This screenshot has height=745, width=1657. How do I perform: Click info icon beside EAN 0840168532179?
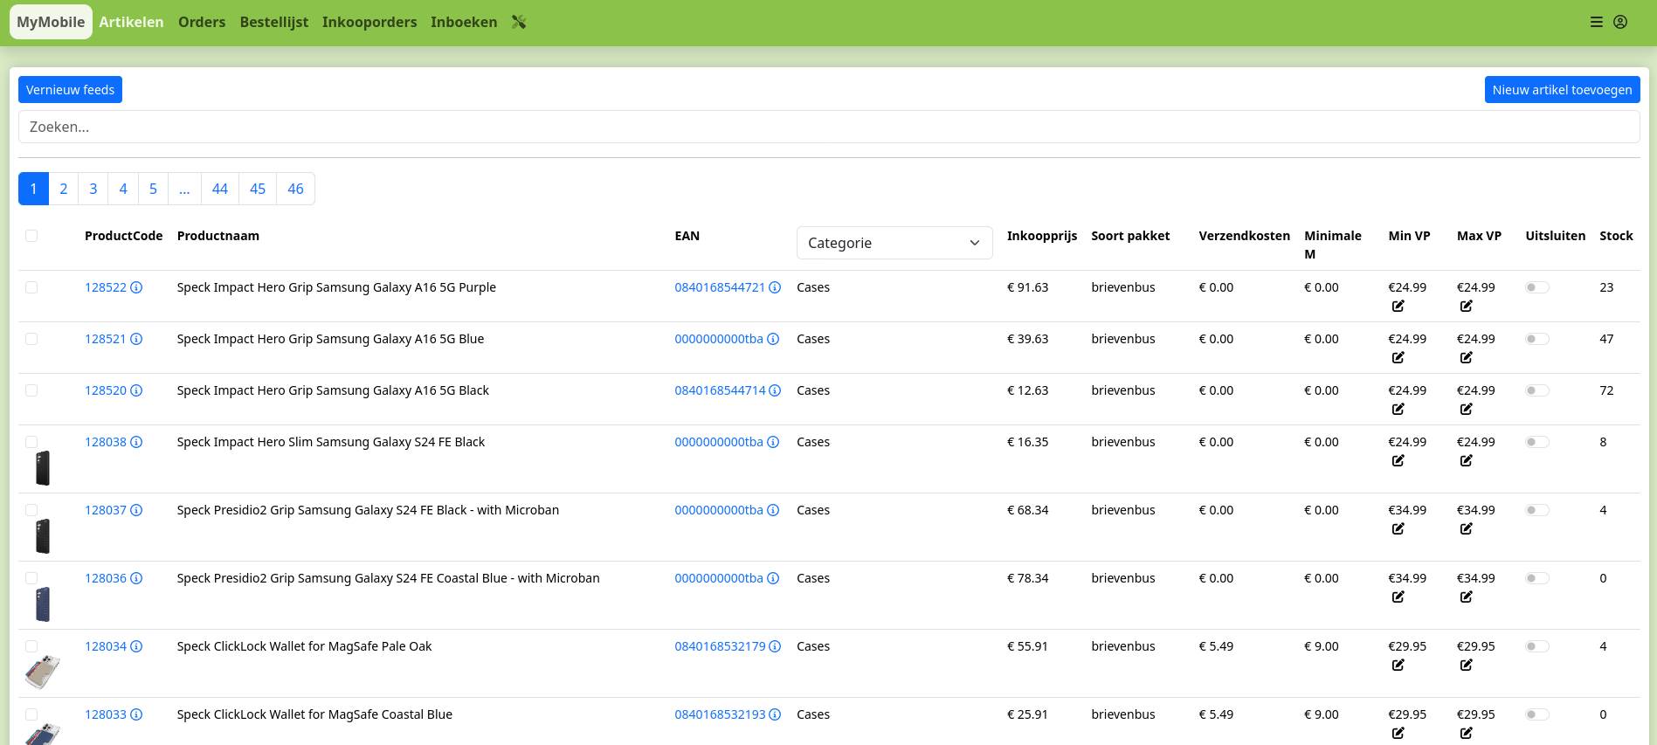775,646
